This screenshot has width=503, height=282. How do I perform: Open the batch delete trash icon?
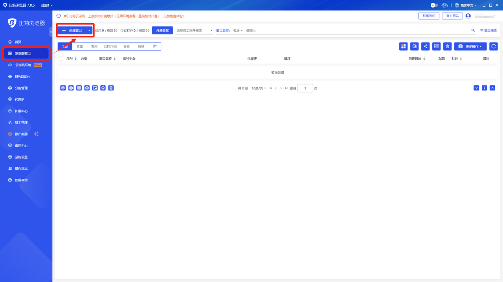(x=447, y=46)
